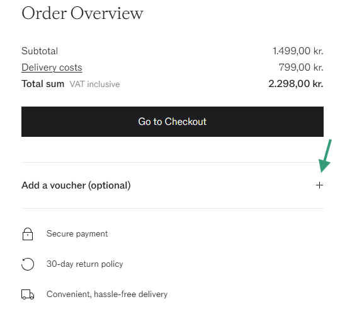Screen dimensions: 340x309
Task: Click the green arrow annotation
Action: click(326, 156)
